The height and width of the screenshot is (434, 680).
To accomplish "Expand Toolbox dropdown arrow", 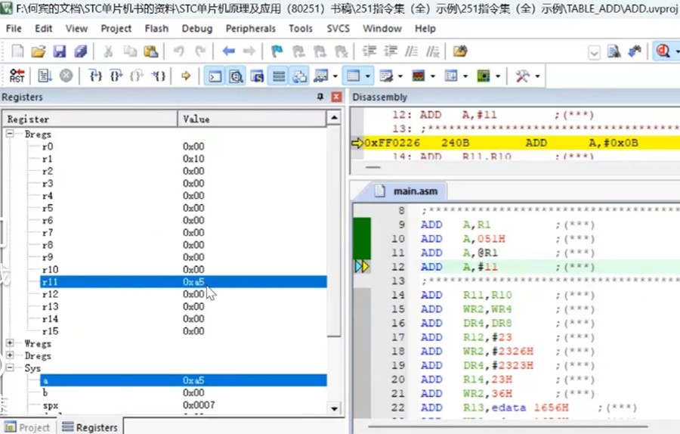I will [537, 76].
